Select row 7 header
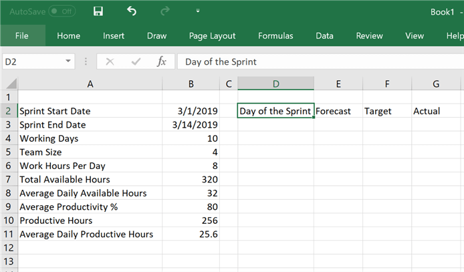 [9, 179]
